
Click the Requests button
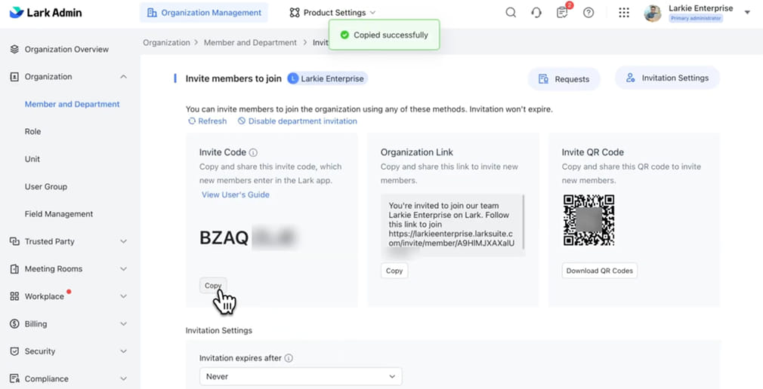click(564, 79)
